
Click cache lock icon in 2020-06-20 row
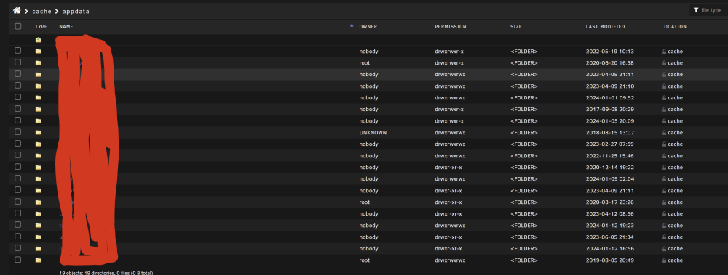664,63
